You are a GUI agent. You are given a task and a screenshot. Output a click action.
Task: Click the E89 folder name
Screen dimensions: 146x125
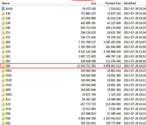tap(8, 66)
